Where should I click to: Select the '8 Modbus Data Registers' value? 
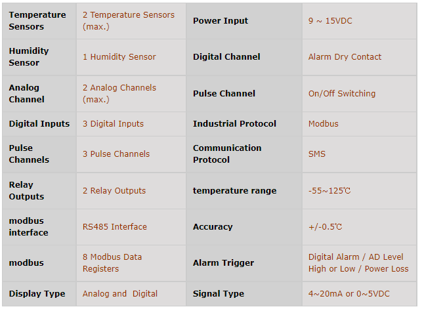coord(112,262)
